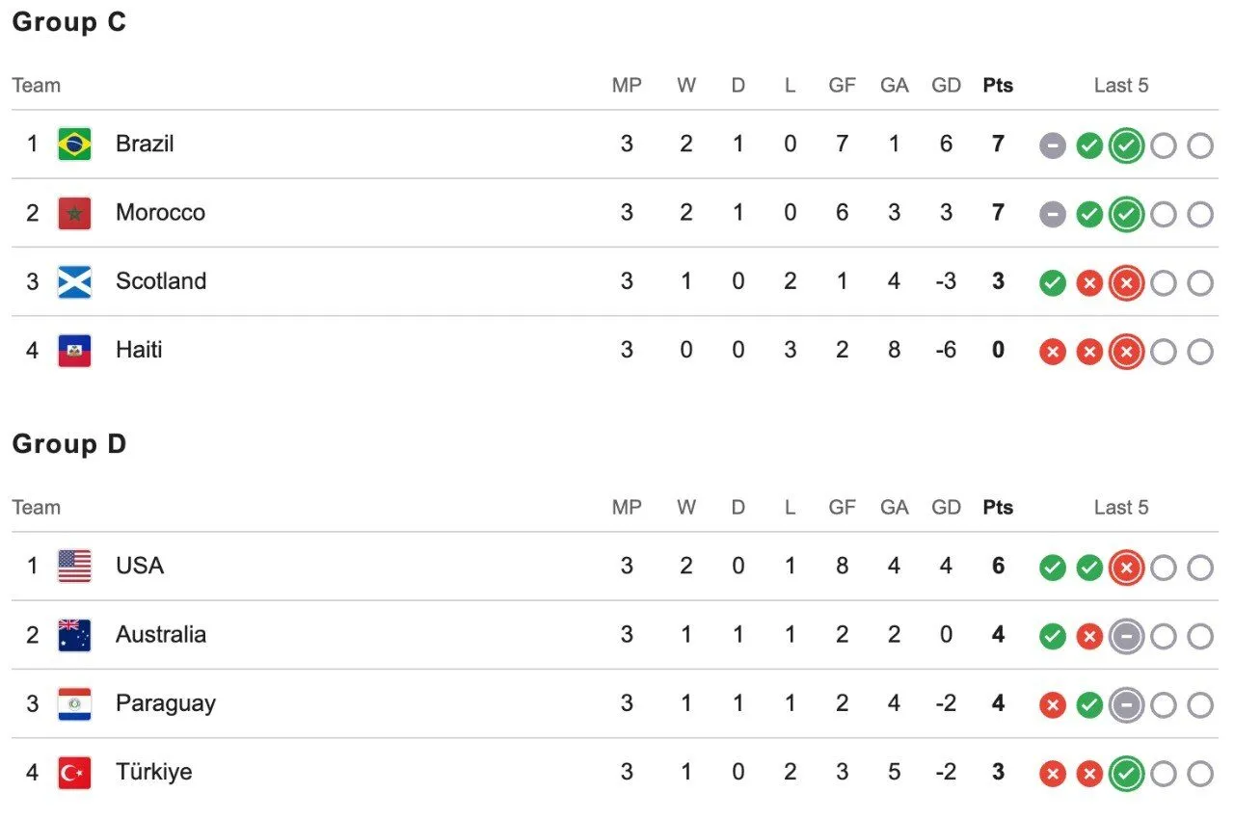Click the Haiti flag icon
This screenshot has width=1234, height=819.
[74, 351]
